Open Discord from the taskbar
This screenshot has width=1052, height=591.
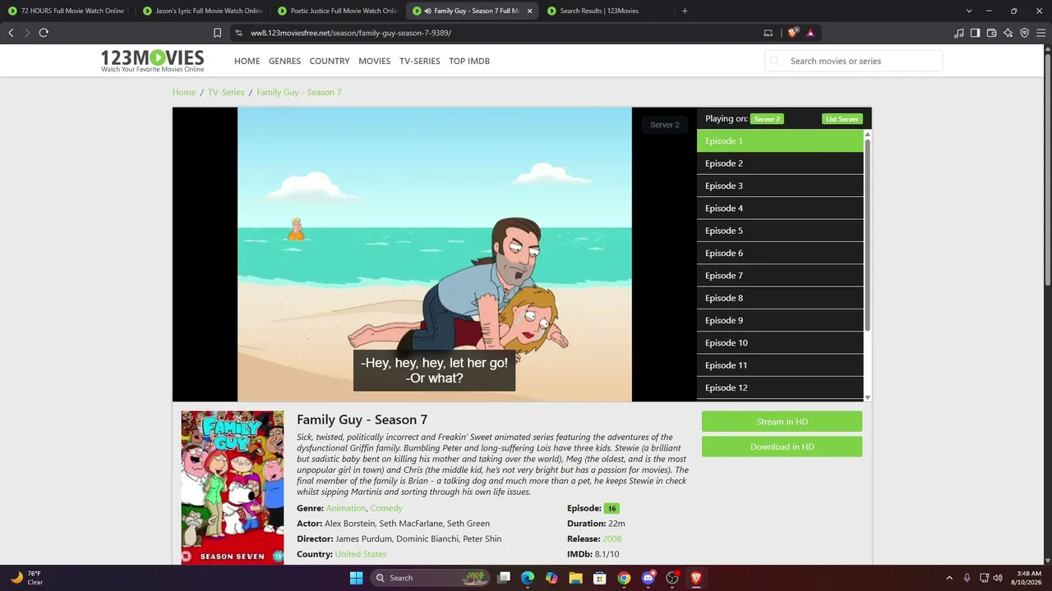(x=648, y=578)
